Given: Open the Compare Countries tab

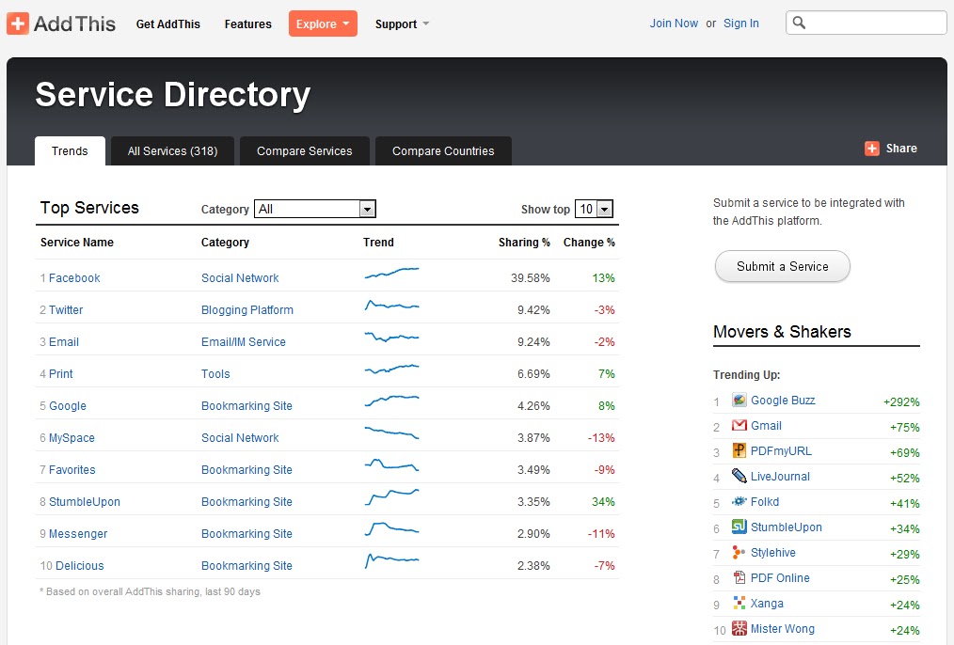Looking at the screenshot, I should click(x=442, y=150).
